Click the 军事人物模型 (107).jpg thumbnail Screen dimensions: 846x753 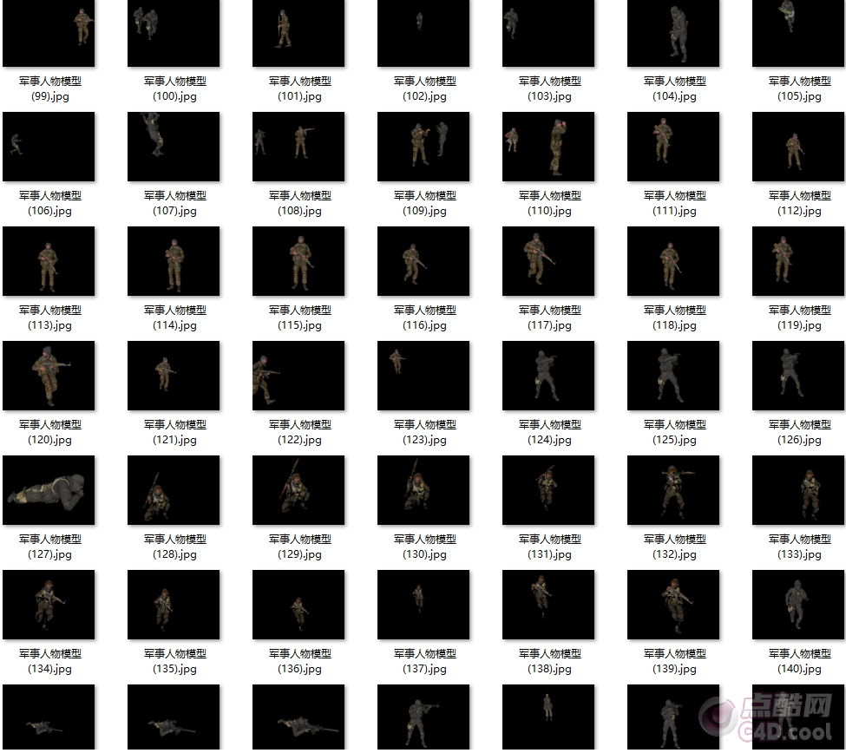coord(174,147)
